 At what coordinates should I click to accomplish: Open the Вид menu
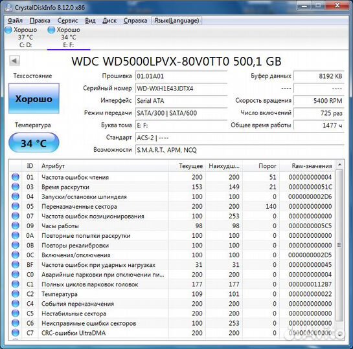pyautogui.click(x=90, y=21)
